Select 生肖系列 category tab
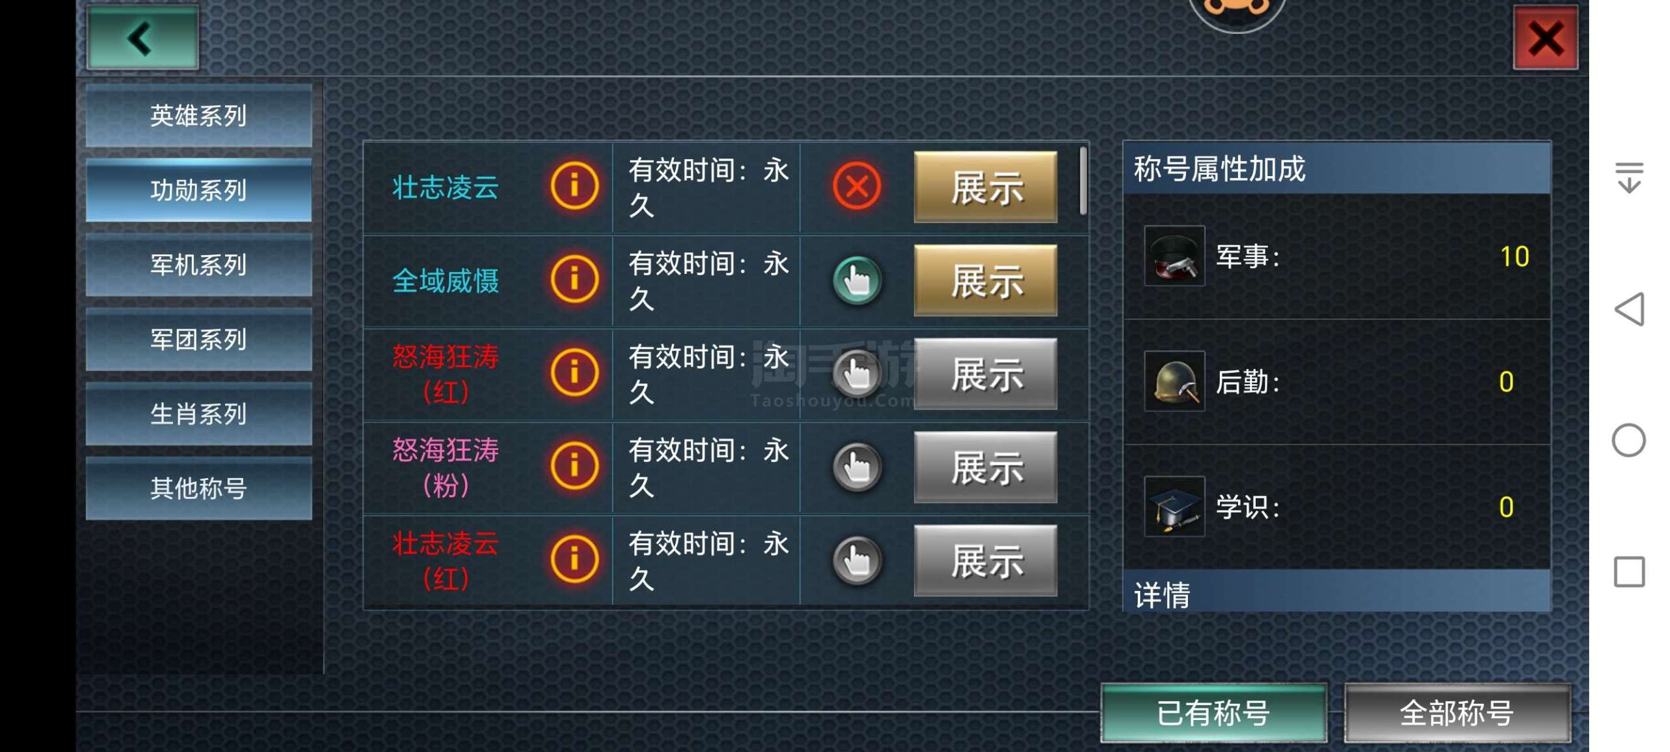Image resolution: width=1670 pixels, height=752 pixels. tap(199, 414)
